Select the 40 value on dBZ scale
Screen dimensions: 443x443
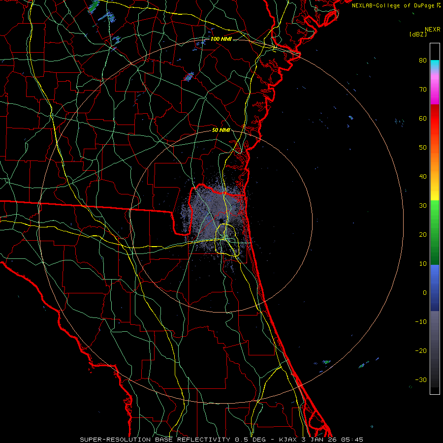tap(423, 177)
